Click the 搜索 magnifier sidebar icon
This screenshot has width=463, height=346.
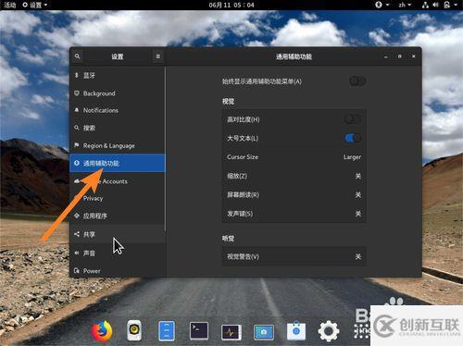tap(77, 128)
